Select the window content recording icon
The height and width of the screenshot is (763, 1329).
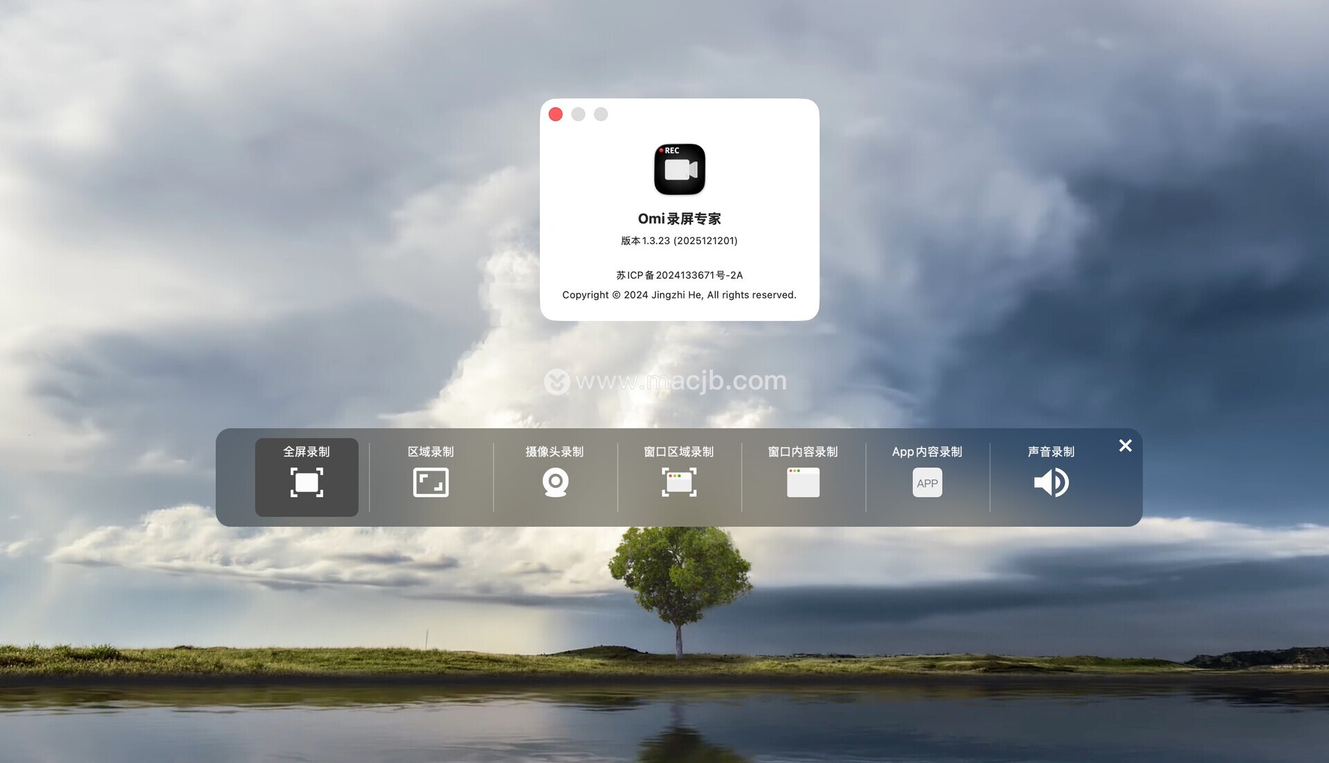click(x=803, y=482)
